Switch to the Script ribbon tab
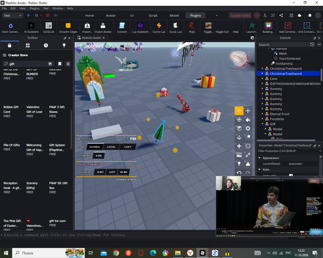Image resolution: width=323 pixels, height=258 pixels. [x=153, y=15]
